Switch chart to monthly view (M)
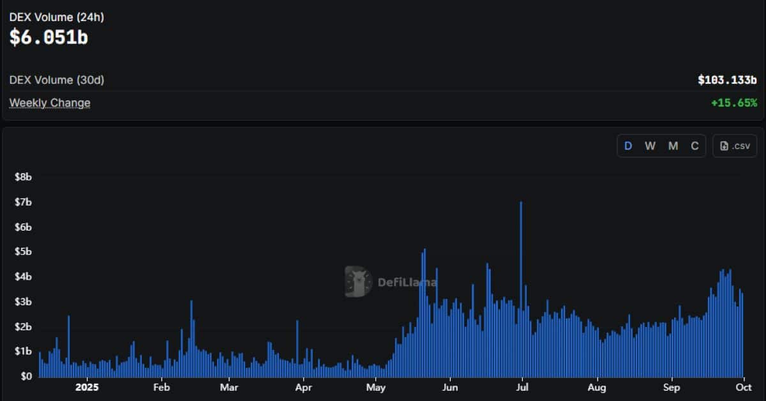Viewport: 766px width, 401px height. coord(673,146)
